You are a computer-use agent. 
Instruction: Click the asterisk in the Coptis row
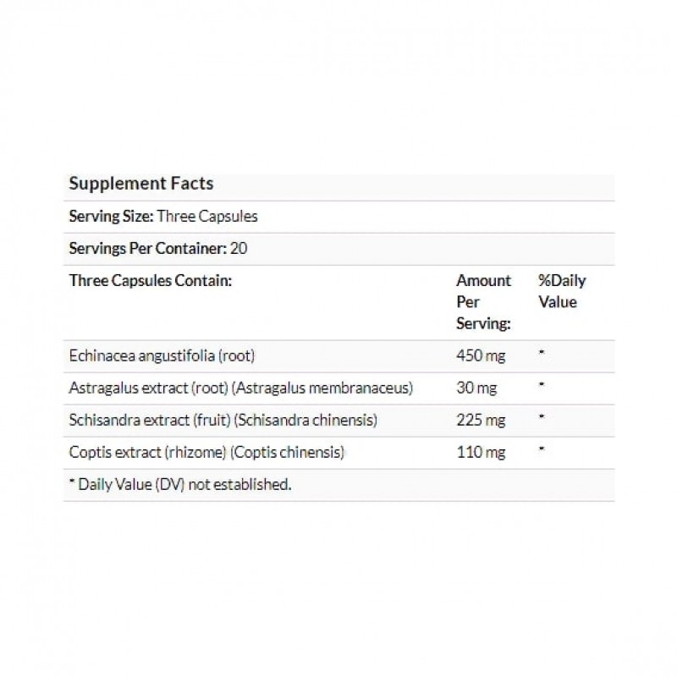[x=542, y=449]
